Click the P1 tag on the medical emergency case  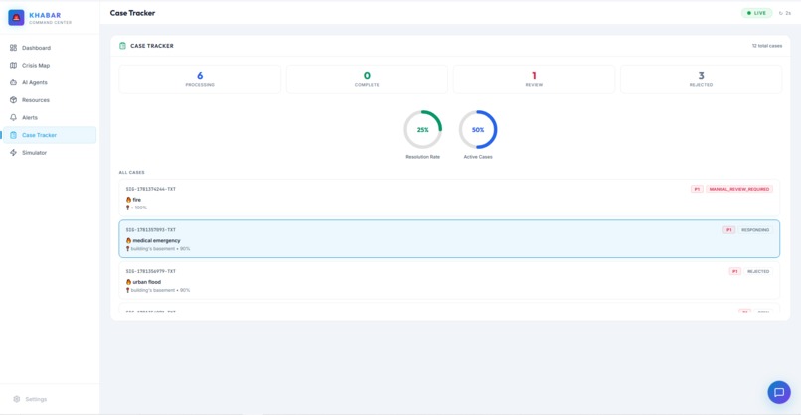pyautogui.click(x=729, y=230)
